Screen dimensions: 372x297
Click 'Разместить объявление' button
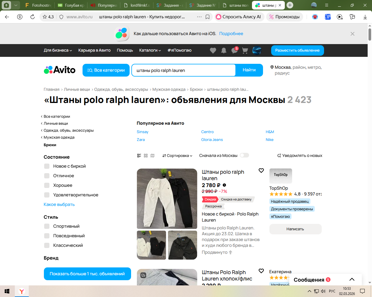298,50
